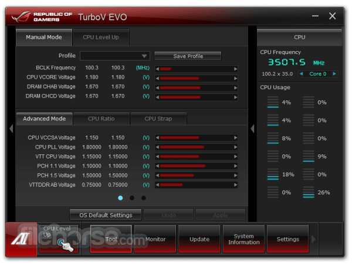Collapse the CPU monitor panel arrow
Screen dimensions: 352x266
(252, 129)
